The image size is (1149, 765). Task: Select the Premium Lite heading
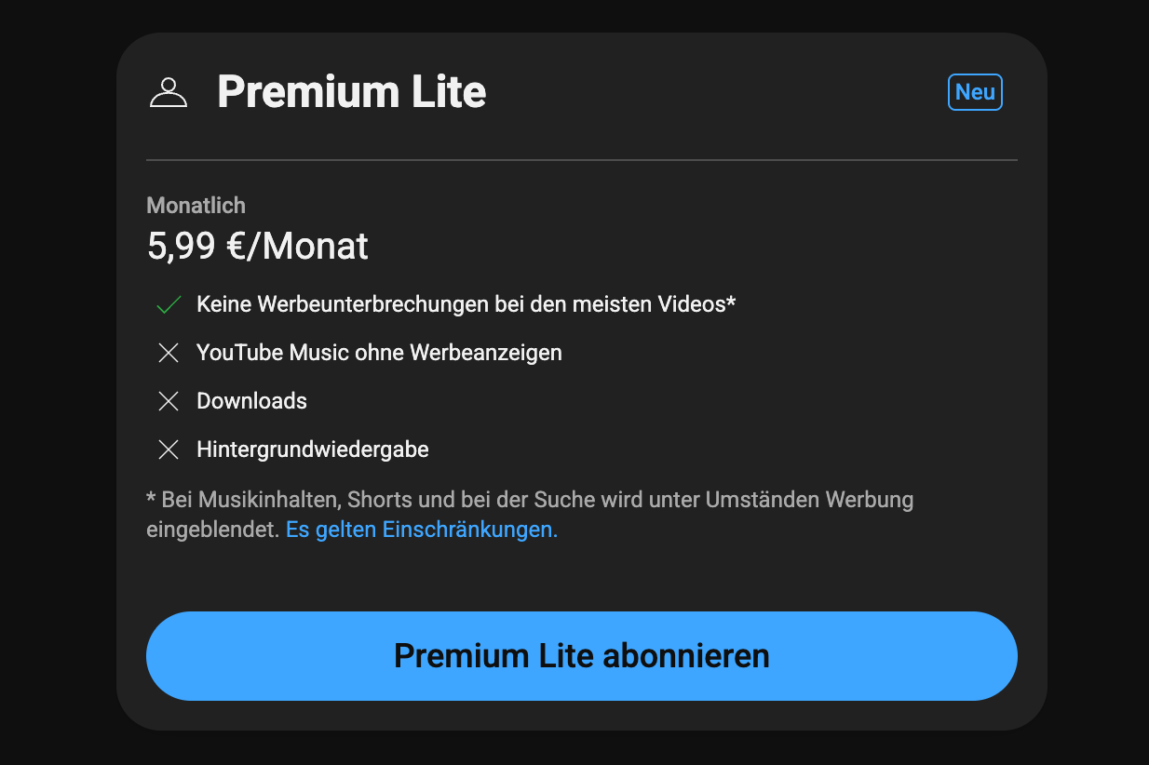352,92
